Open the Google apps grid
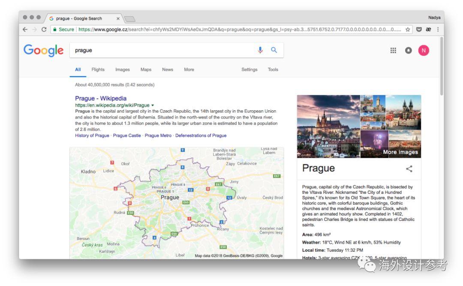The width and height of the screenshot is (463, 286). [x=393, y=51]
